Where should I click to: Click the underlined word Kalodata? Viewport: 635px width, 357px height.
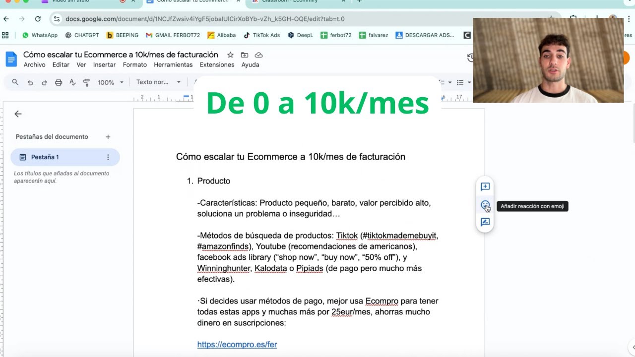(x=271, y=268)
